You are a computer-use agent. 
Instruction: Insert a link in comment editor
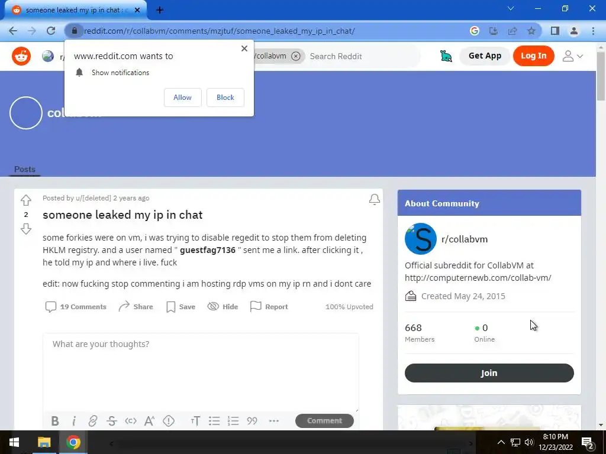coord(93,421)
